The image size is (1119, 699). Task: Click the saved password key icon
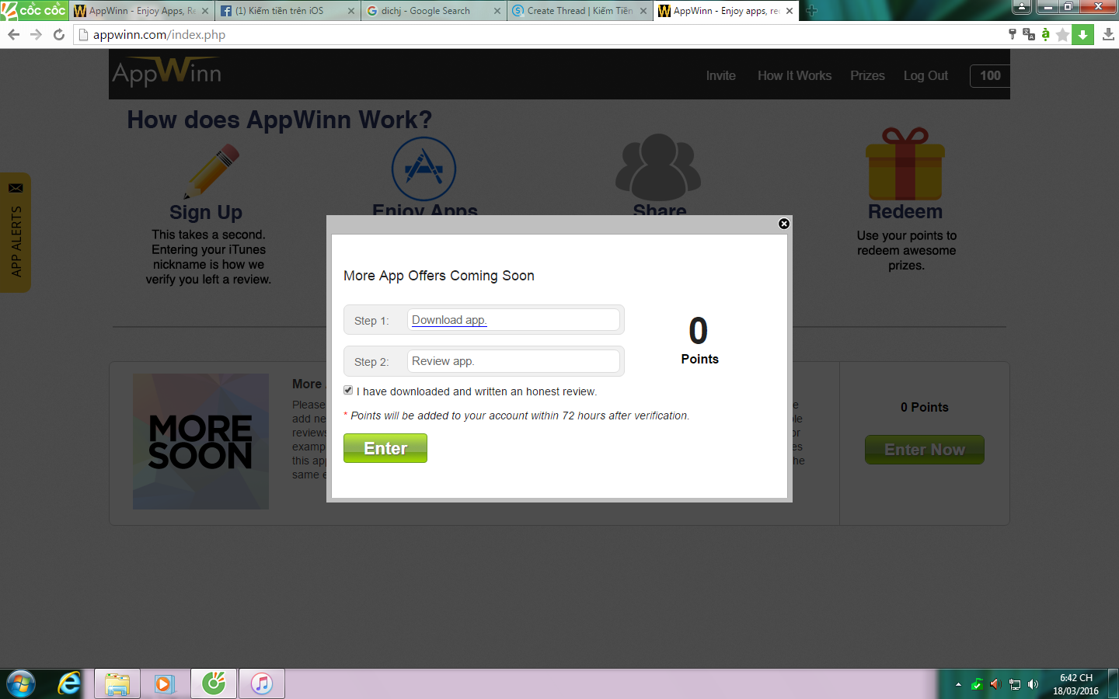point(1012,34)
